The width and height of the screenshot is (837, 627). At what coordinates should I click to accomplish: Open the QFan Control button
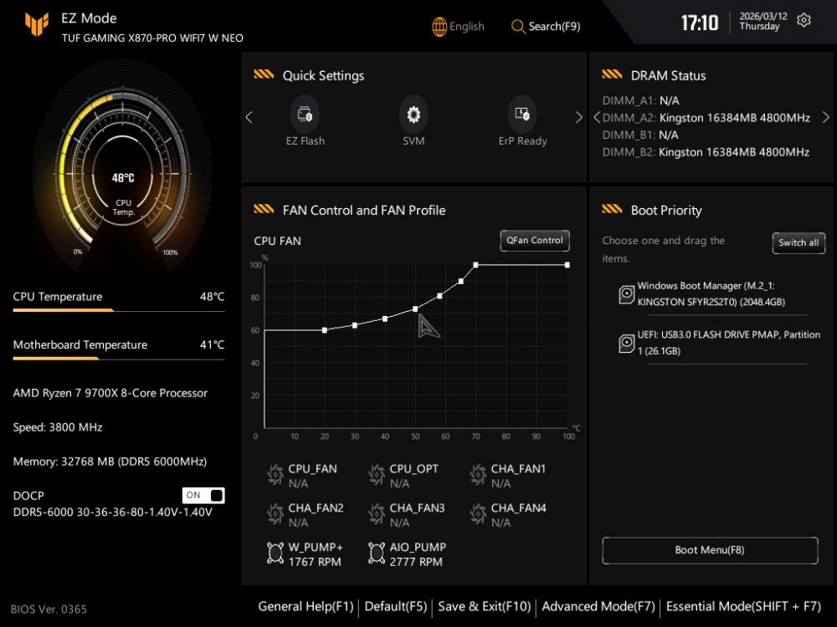tap(535, 241)
